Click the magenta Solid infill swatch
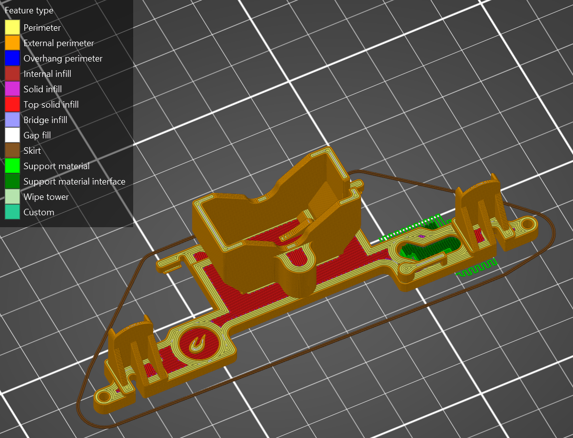 [12, 89]
